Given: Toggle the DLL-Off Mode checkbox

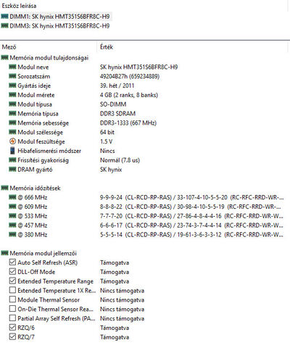Looking at the screenshot, I should pos(12,272).
